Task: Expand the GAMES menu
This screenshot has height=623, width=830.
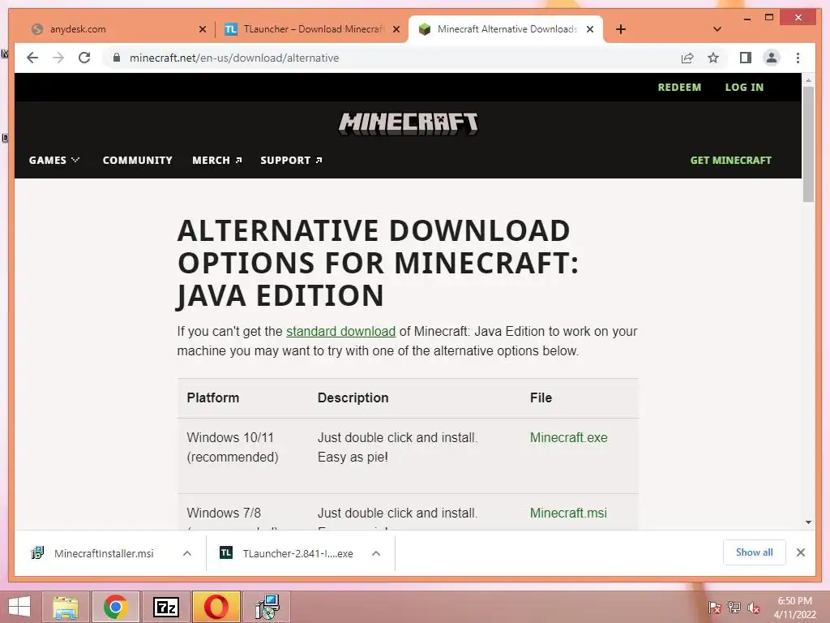Action: pos(54,160)
